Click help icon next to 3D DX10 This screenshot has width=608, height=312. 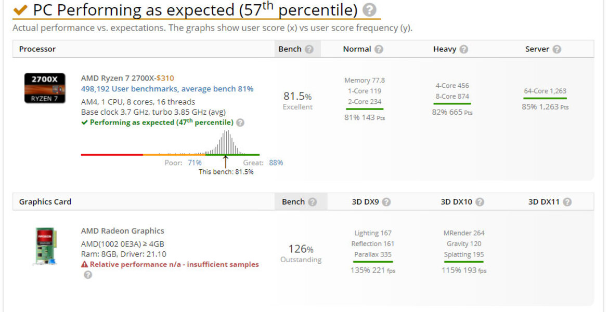(x=480, y=202)
